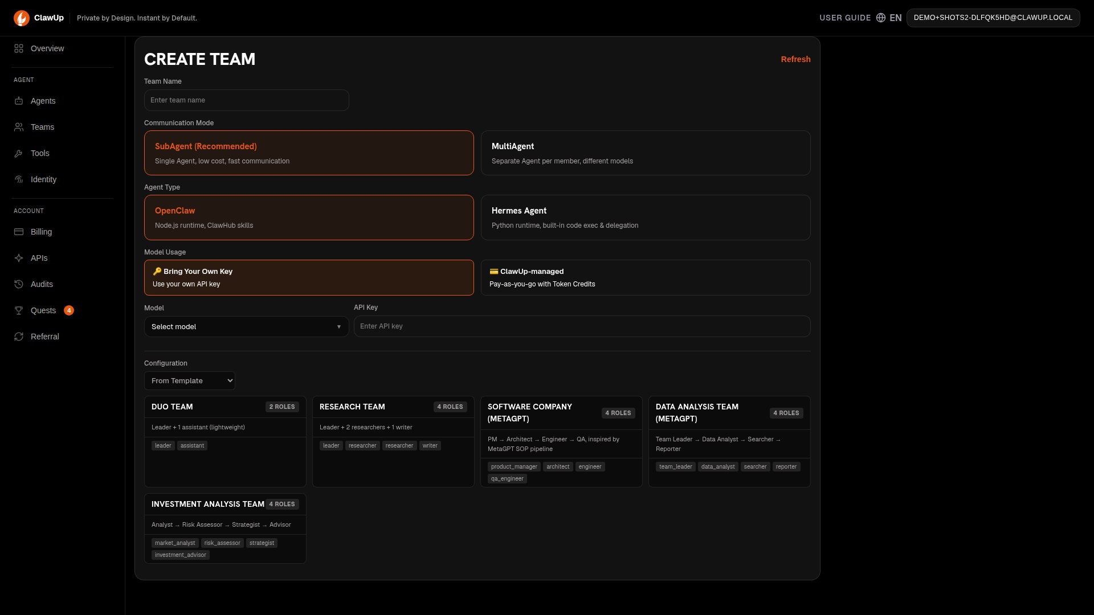Image resolution: width=1094 pixels, height=615 pixels.
Task: Open the USER GUIDE link
Action: coord(845,18)
